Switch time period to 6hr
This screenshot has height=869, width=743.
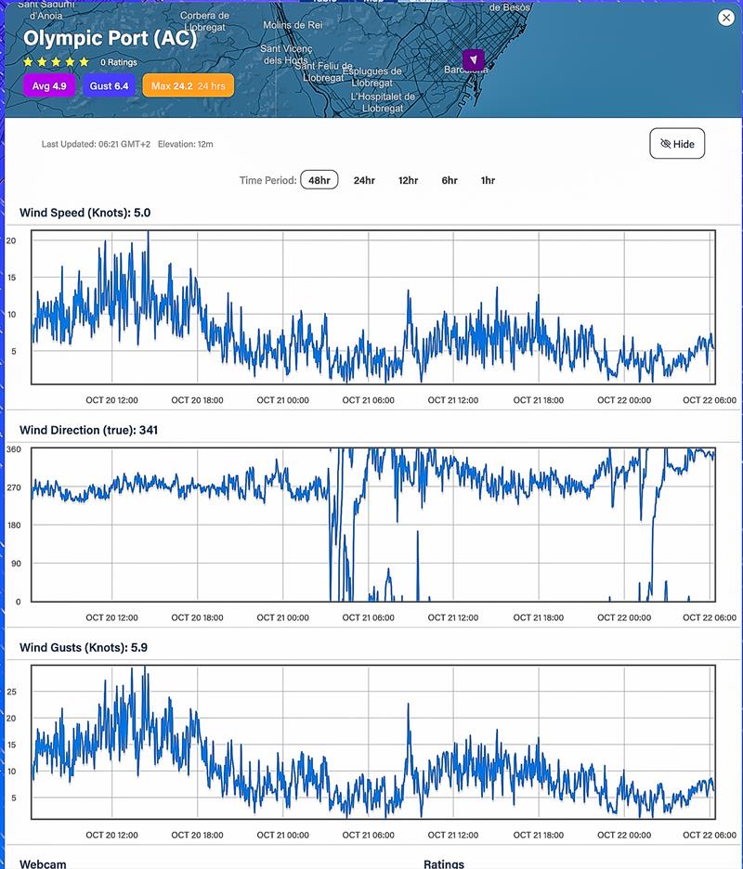point(450,180)
